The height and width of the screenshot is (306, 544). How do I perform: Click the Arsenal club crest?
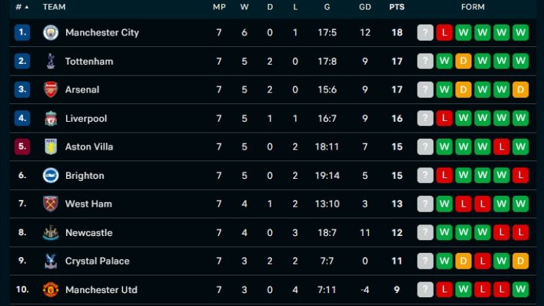tap(50, 90)
